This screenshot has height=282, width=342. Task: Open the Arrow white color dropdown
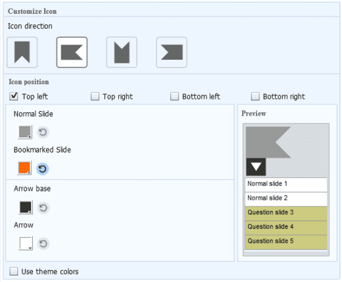pyautogui.click(x=26, y=243)
